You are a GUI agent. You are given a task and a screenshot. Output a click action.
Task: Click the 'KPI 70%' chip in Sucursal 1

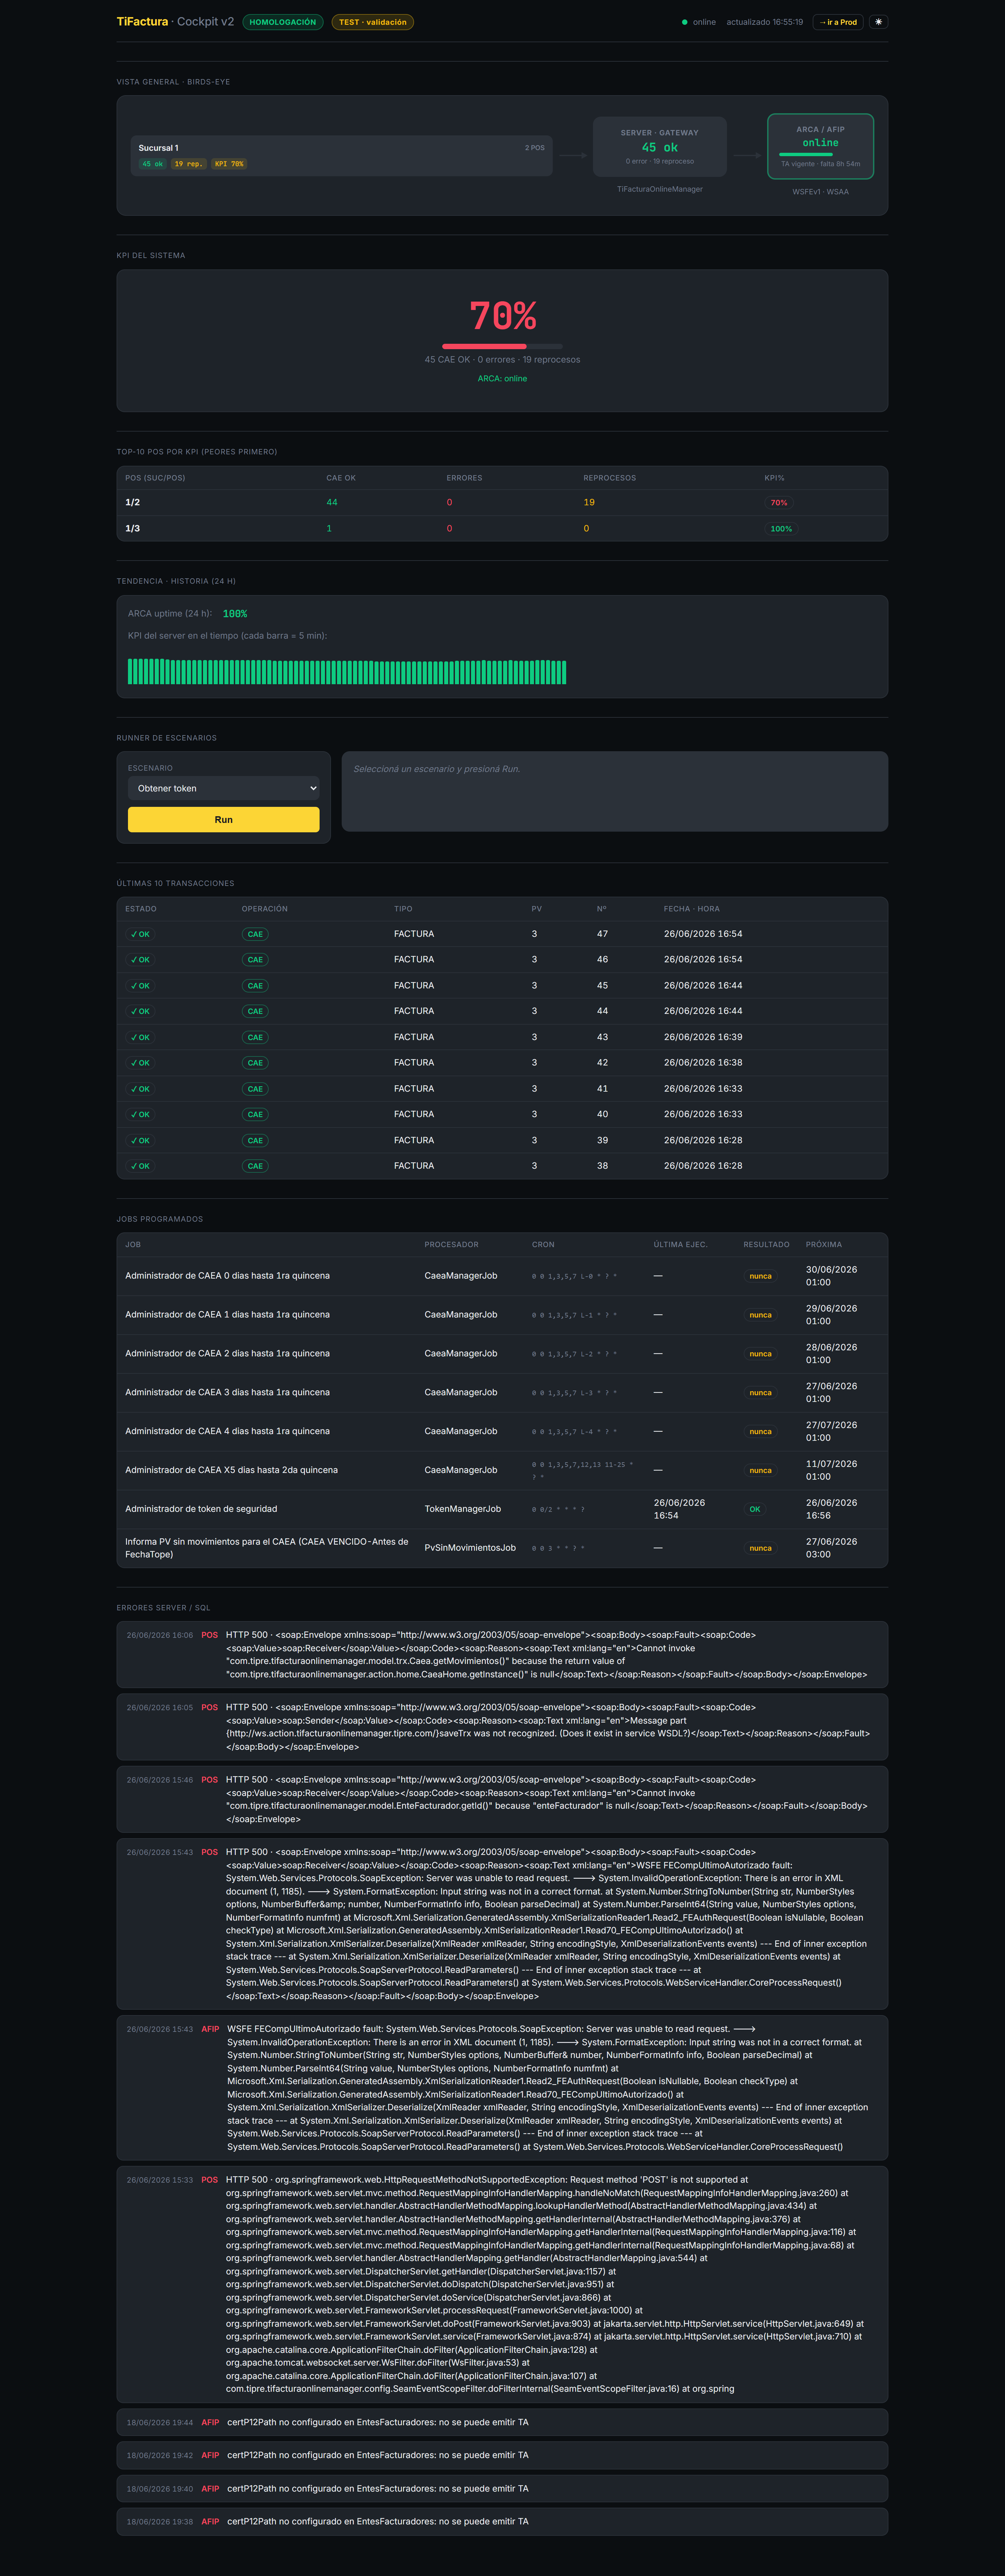229,164
